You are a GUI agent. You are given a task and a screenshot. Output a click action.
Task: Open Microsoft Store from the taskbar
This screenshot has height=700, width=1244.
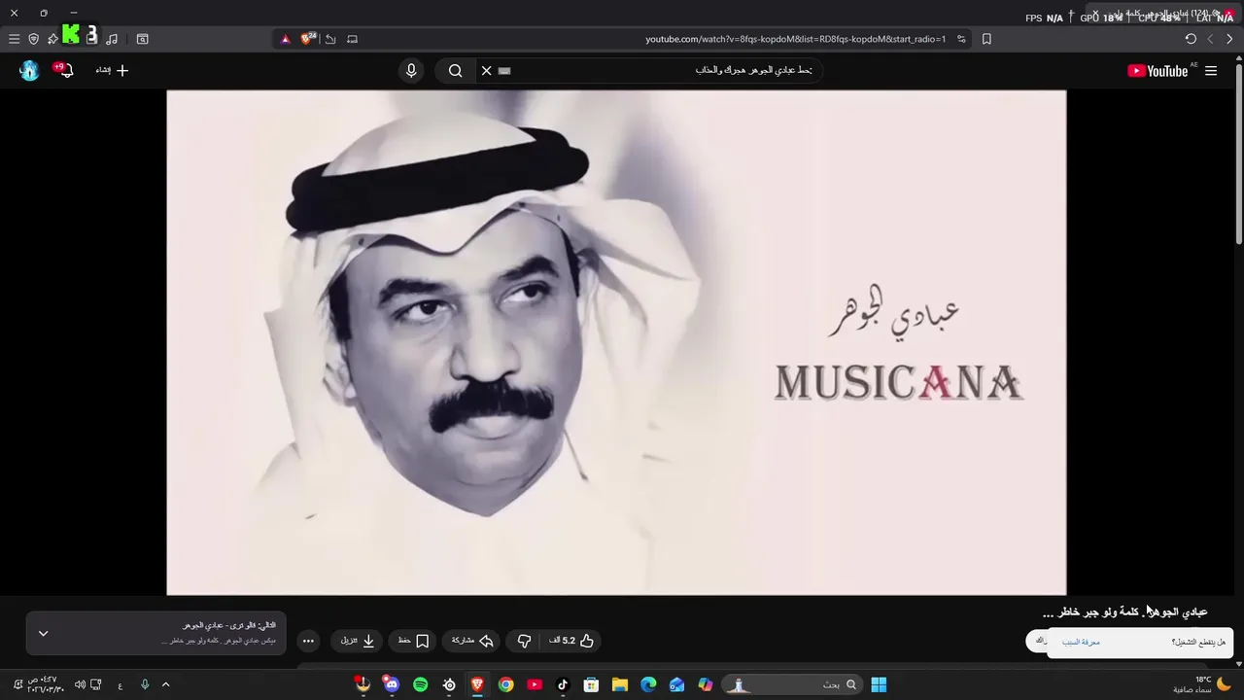point(591,684)
